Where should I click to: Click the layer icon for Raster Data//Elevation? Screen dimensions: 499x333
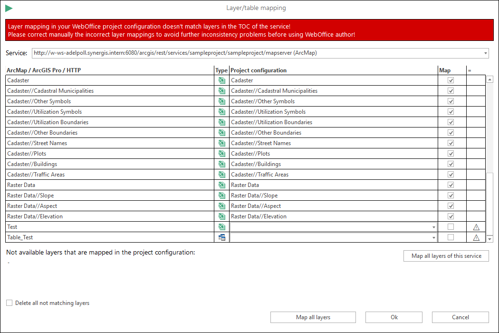click(x=221, y=216)
